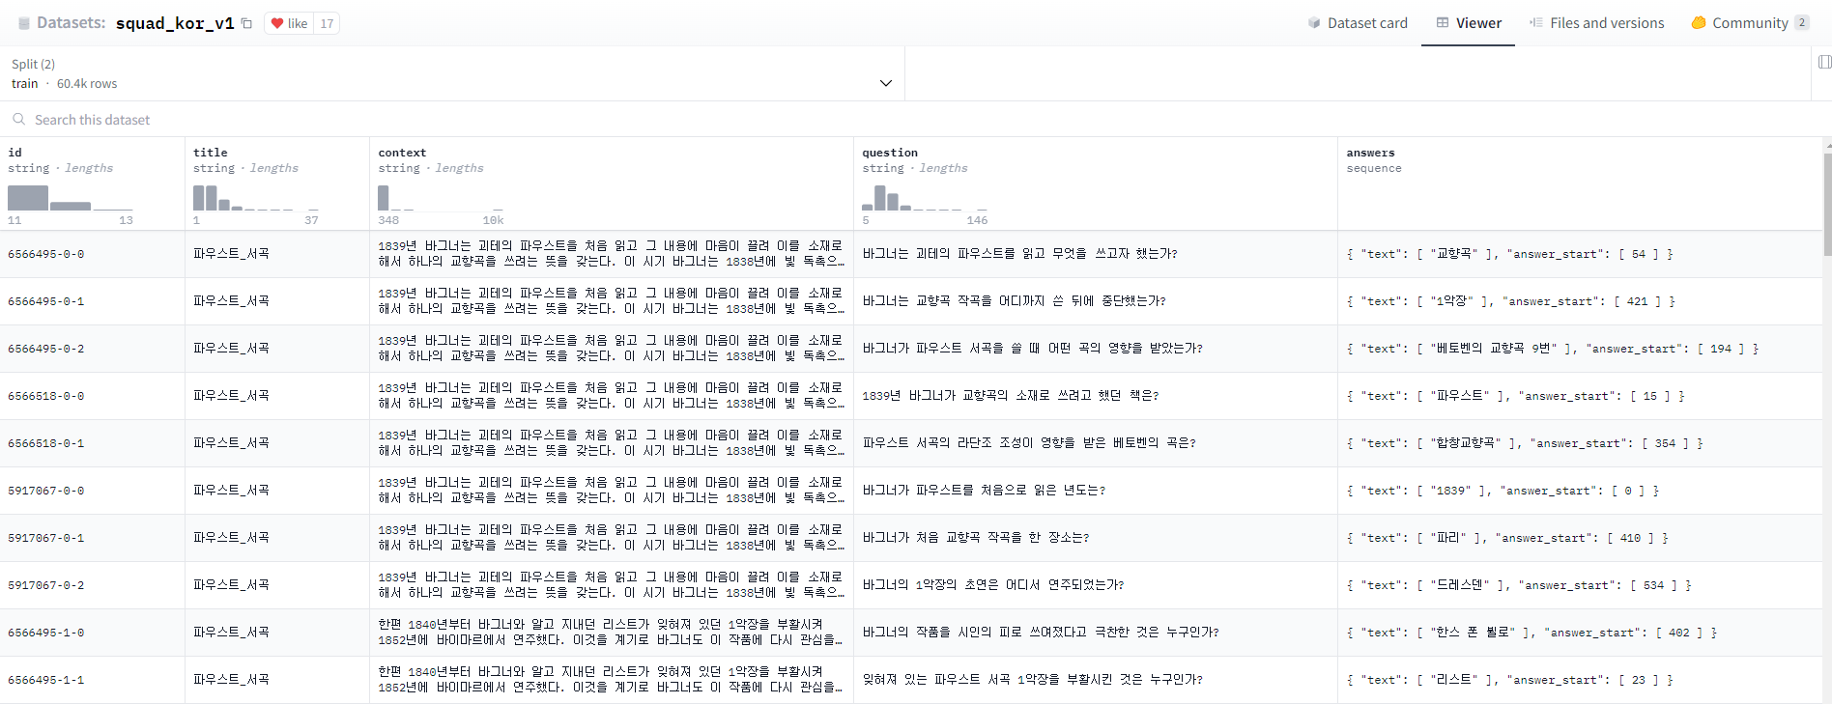Click the Datasets stack icon
The image size is (1832, 704).
coord(24,23)
